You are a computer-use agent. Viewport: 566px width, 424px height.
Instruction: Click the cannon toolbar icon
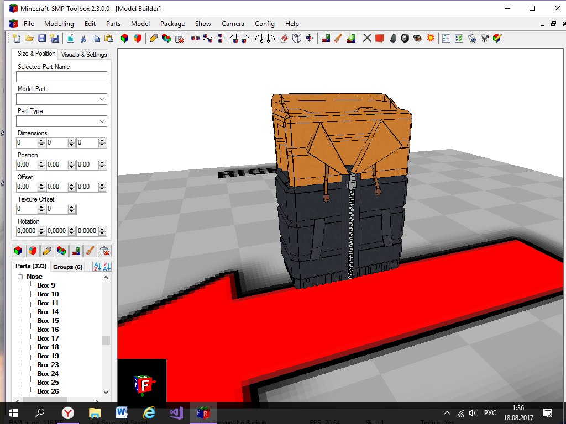418,38
